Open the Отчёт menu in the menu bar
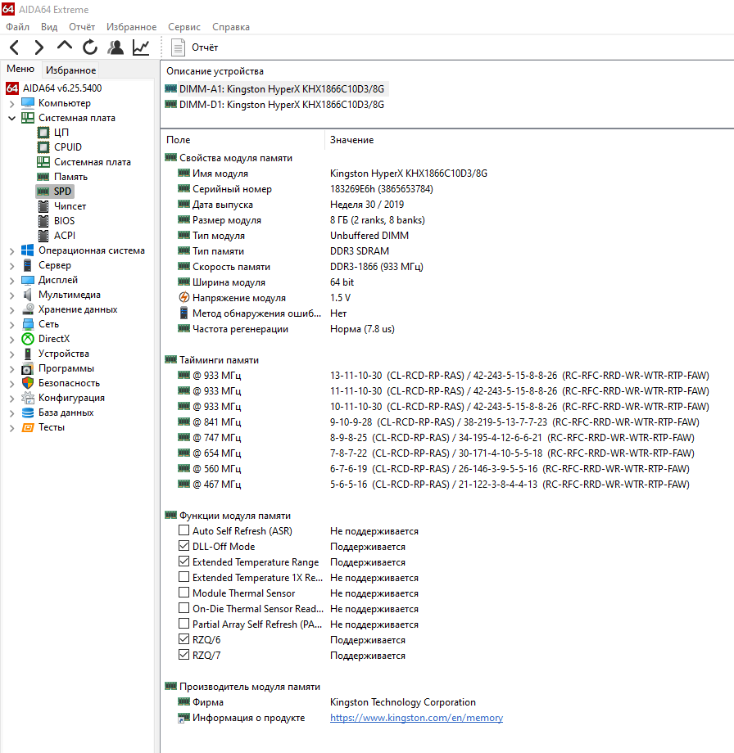Image resolution: width=734 pixels, height=753 pixels. tap(82, 27)
